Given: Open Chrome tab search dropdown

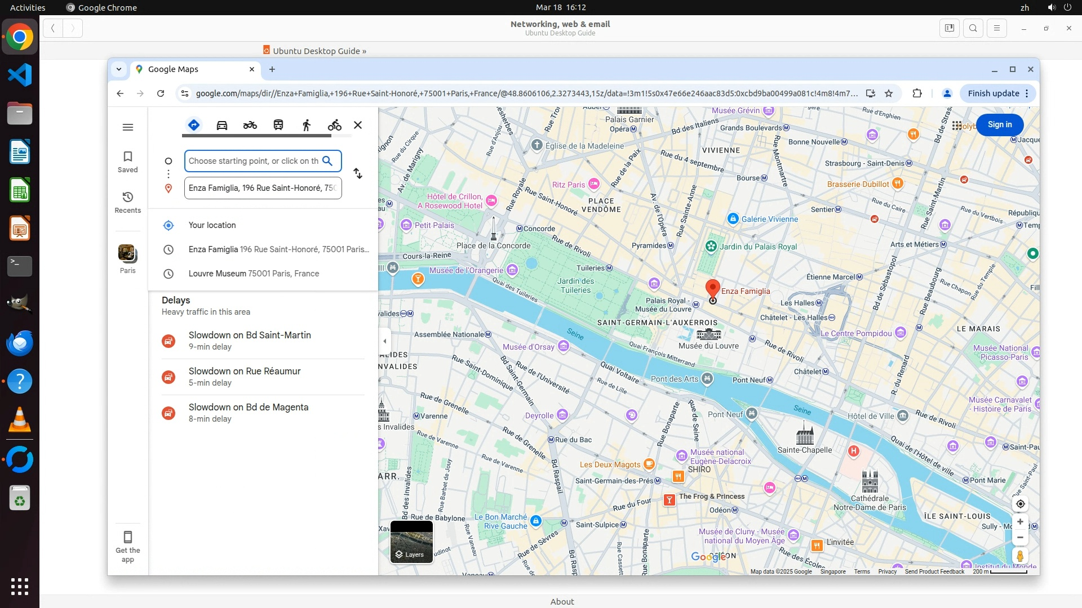Looking at the screenshot, I should point(119,69).
